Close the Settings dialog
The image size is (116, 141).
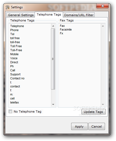coord(102,6)
